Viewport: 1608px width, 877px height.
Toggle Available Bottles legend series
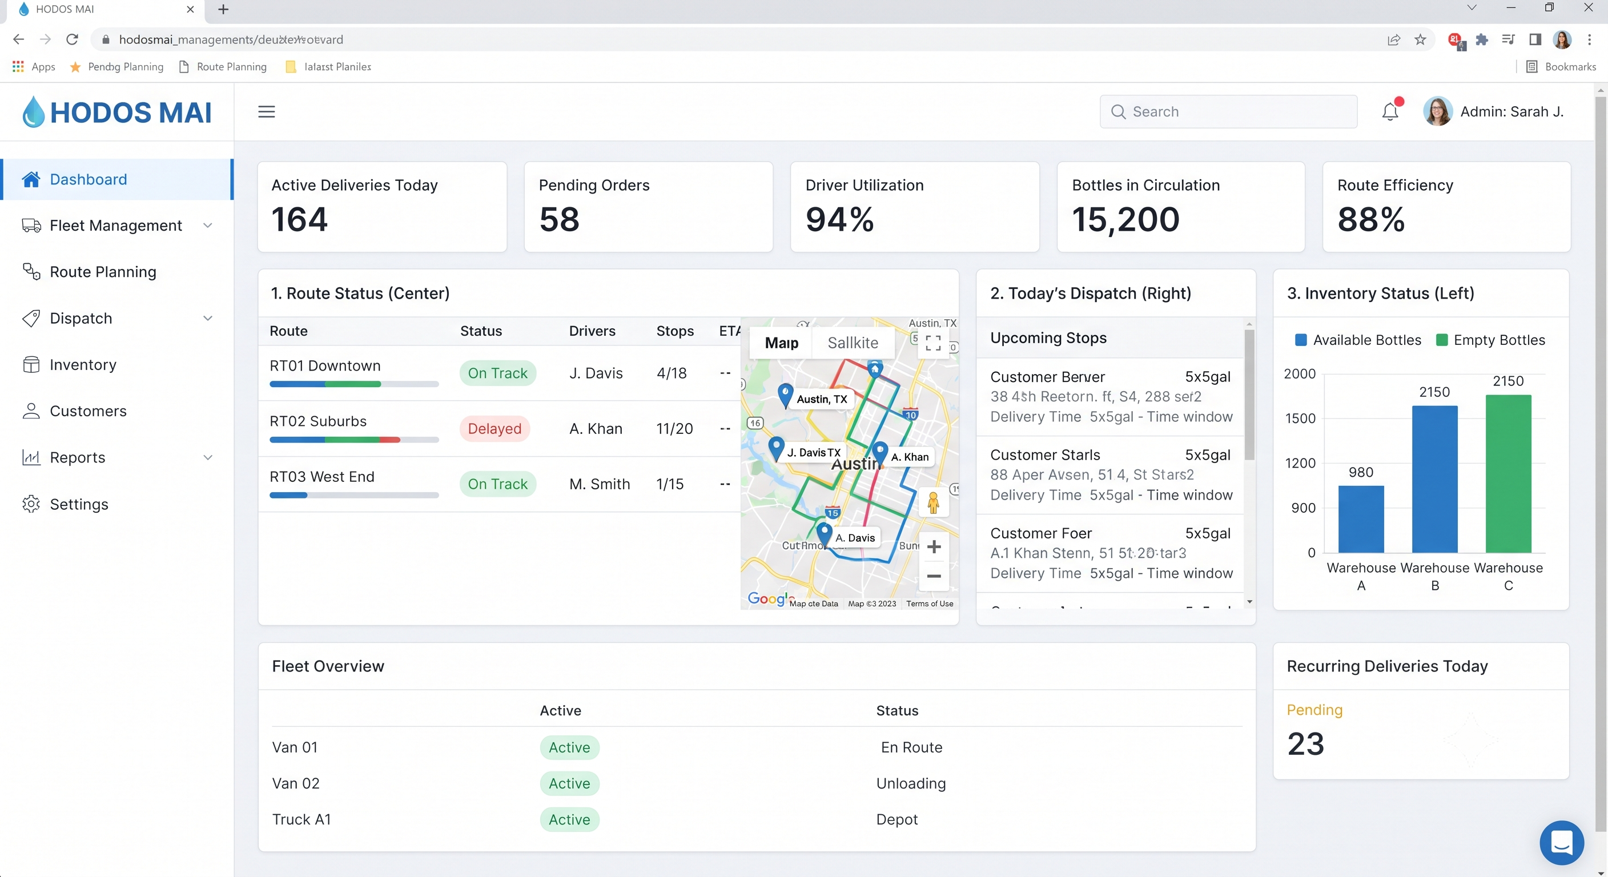[1358, 340]
